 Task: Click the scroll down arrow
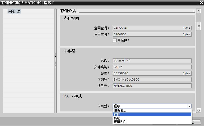198,111
